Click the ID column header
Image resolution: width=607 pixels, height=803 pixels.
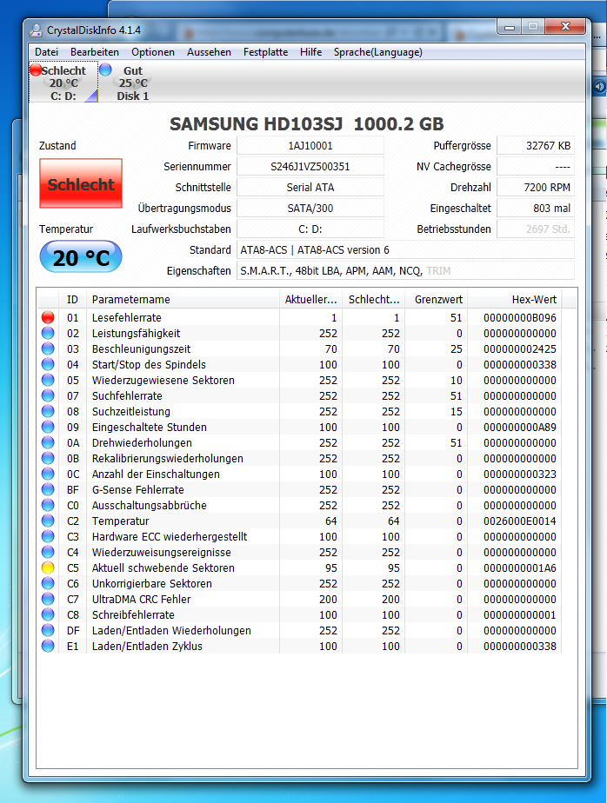(x=72, y=300)
